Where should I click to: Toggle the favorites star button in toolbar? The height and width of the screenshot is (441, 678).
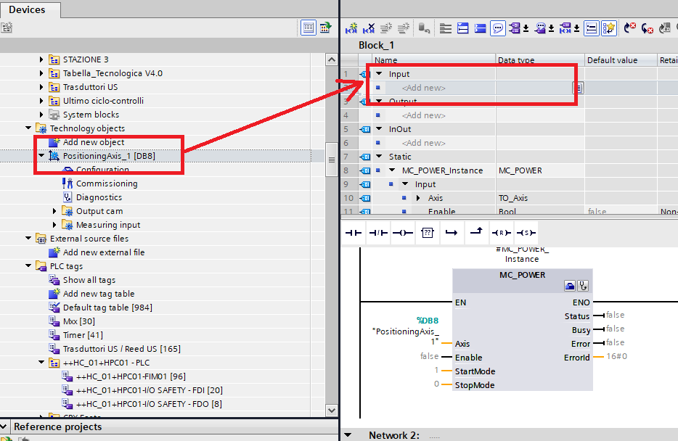[x=608, y=28]
